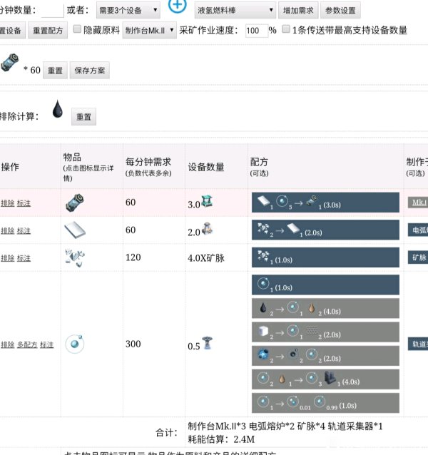Select the titanium ingot smelting recipe (2.0s)
The height and width of the screenshot is (455, 428).
pos(325,230)
